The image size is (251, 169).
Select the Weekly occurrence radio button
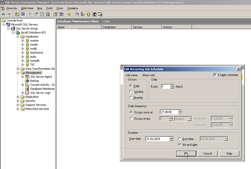tap(131, 92)
